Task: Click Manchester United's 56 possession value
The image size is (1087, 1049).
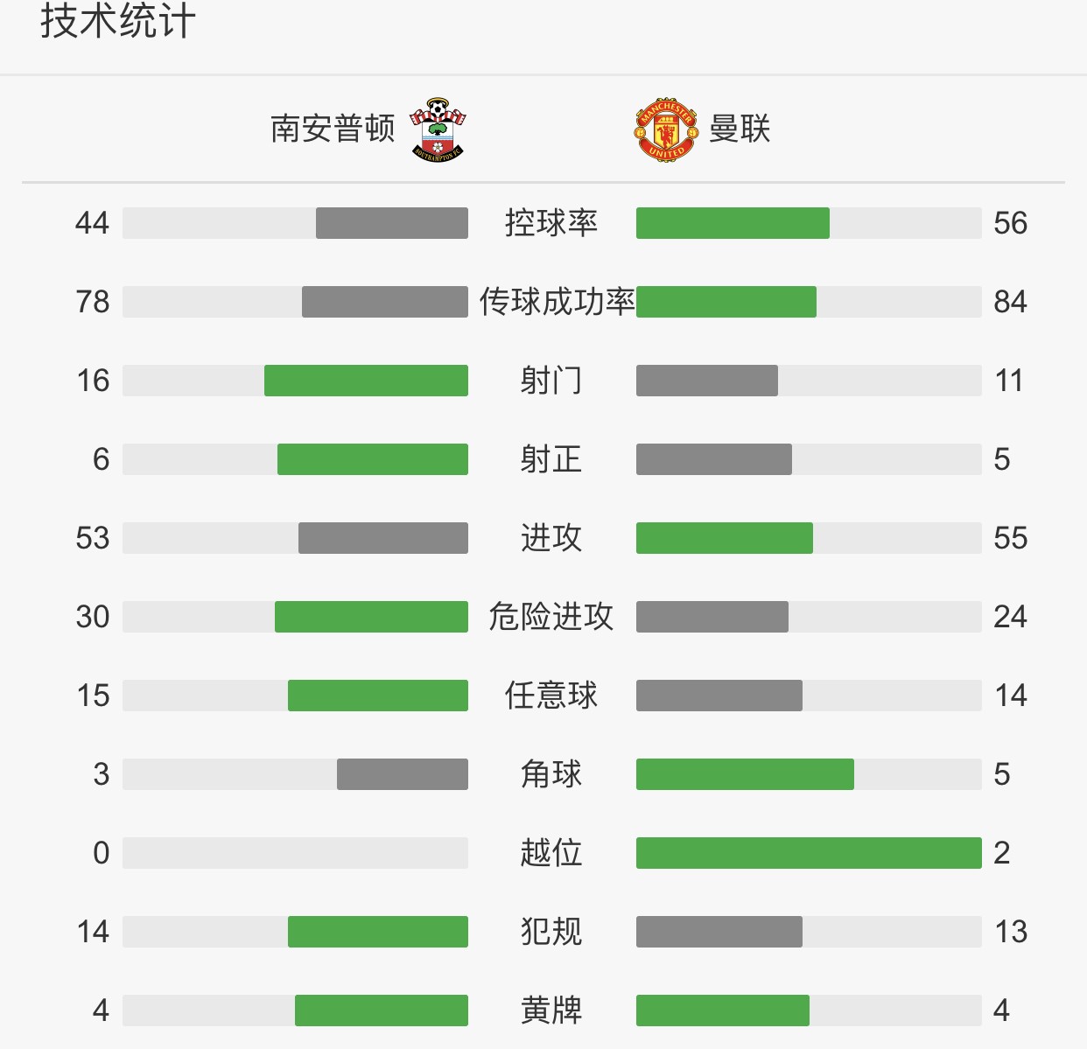Action: coord(1011,223)
